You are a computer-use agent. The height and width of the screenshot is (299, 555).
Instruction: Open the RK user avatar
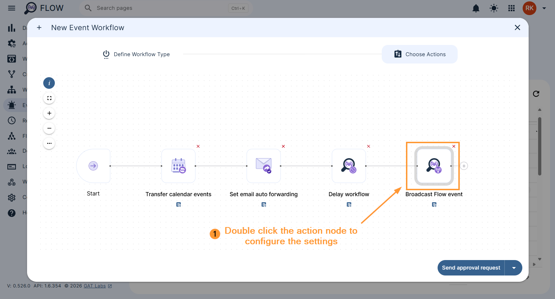529,8
